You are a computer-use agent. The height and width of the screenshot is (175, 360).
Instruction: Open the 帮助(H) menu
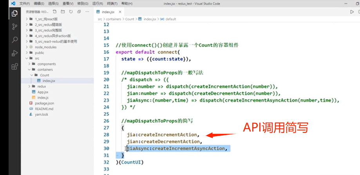(127, 4)
